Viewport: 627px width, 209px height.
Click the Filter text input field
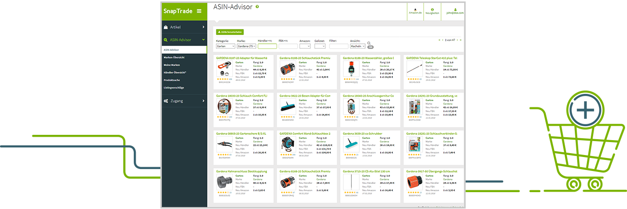[x=338, y=46]
